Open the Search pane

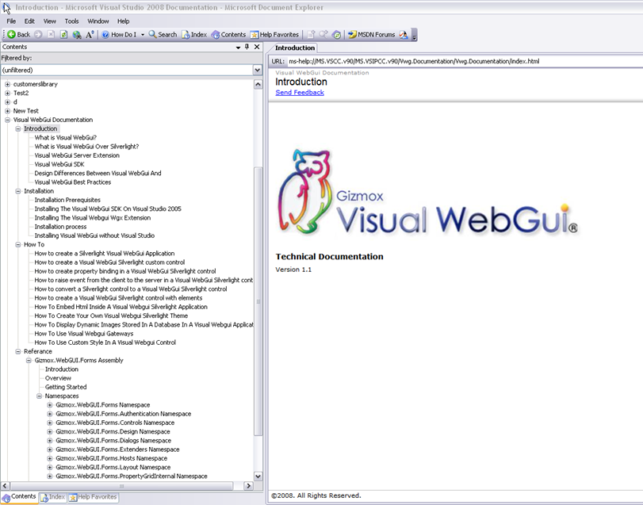click(163, 34)
